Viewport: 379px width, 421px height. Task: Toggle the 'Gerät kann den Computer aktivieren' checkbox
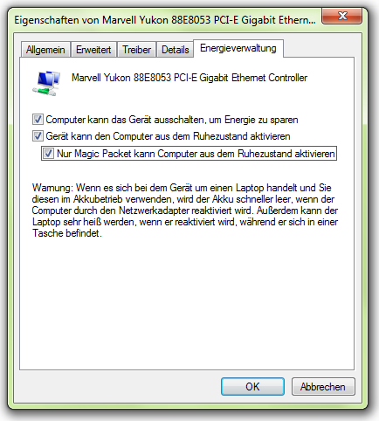[x=38, y=136]
